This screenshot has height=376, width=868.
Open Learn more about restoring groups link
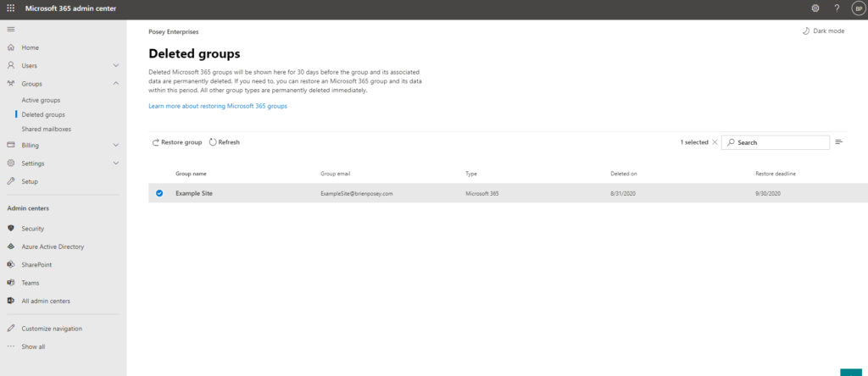point(218,106)
